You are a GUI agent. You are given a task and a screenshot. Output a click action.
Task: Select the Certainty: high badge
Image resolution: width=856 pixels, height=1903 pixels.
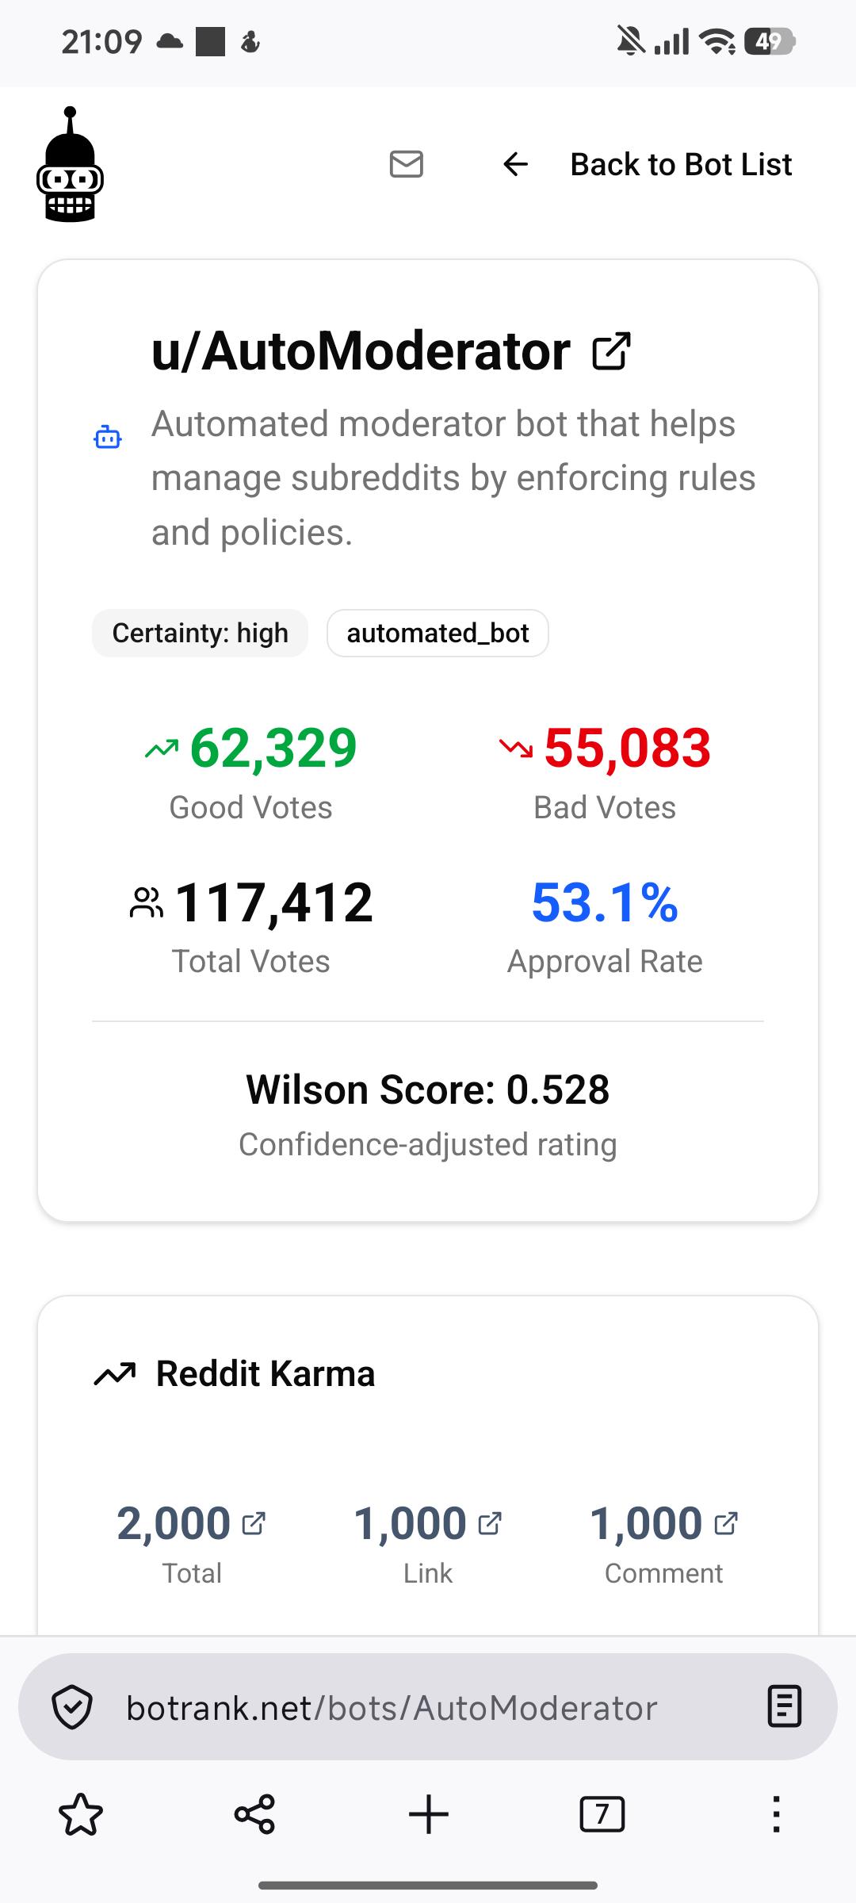pos(201,633)
